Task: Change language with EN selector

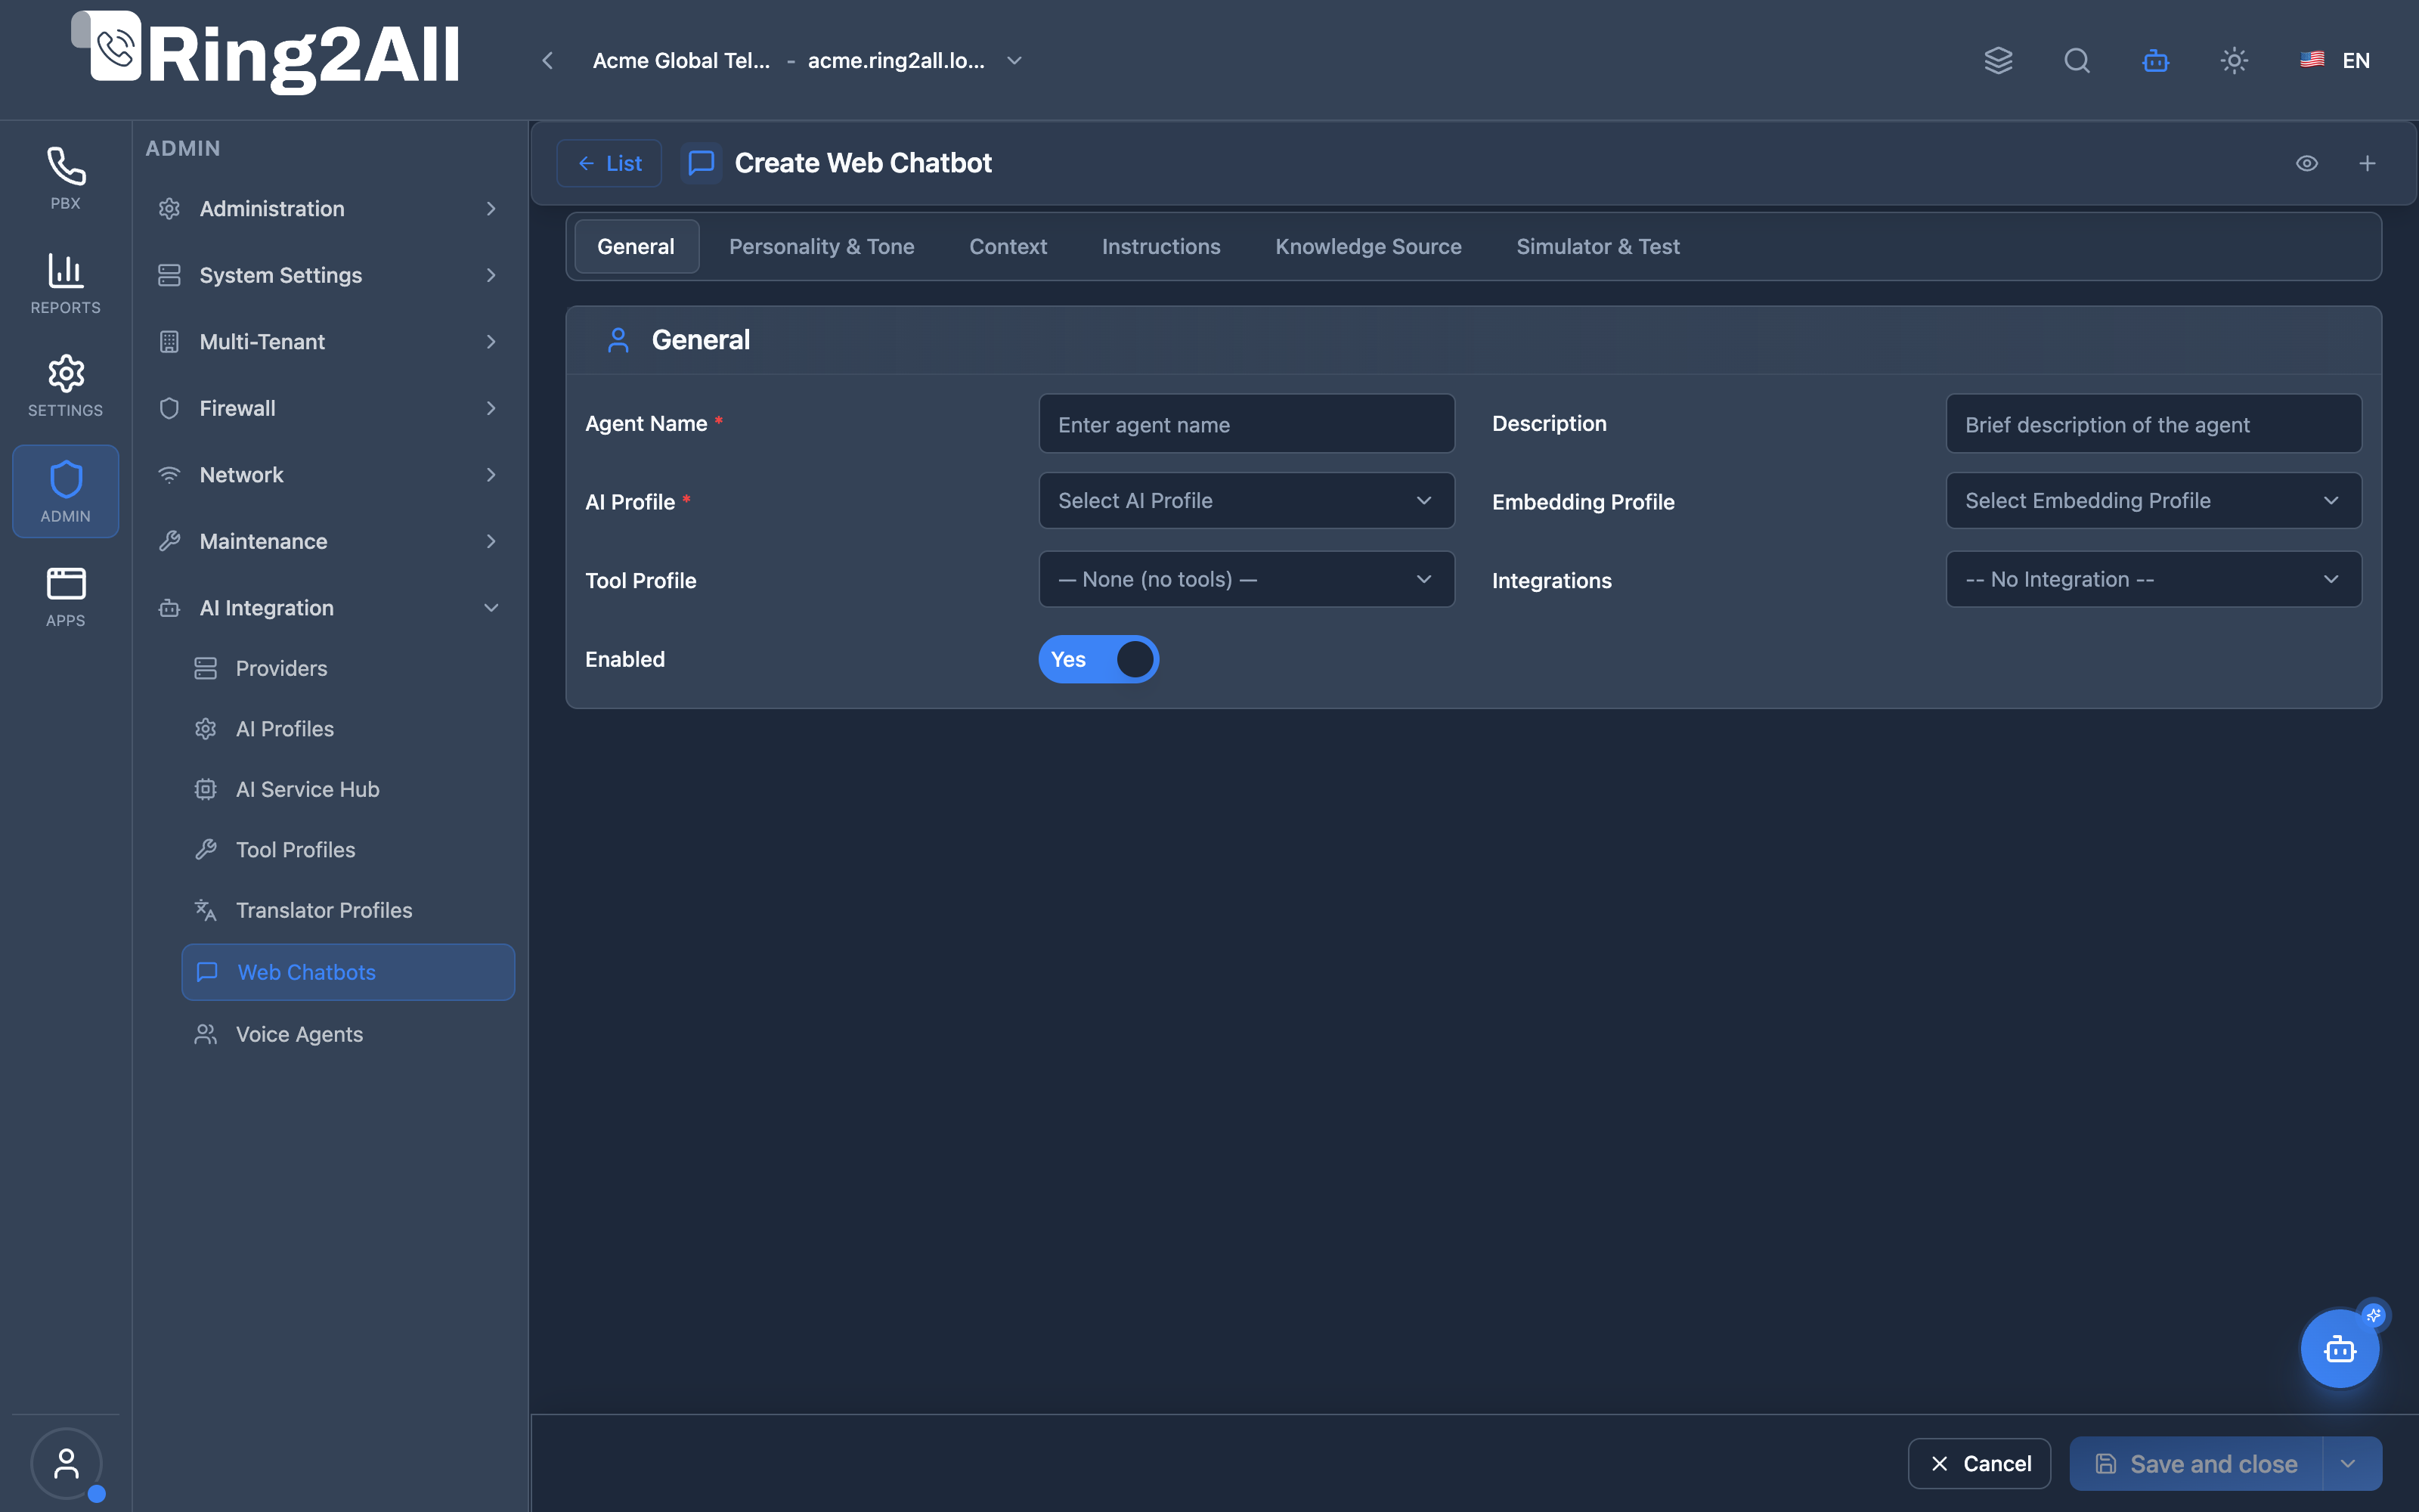Action: [2335, 60]
